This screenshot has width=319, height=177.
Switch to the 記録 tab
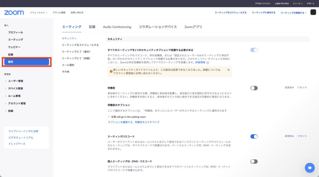click(92, 27)
